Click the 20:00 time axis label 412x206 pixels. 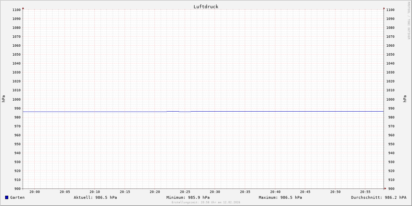(x=35, y=192)
